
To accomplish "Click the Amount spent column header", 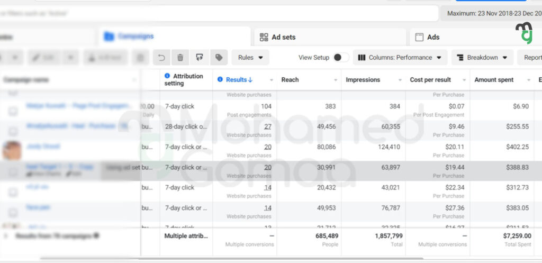I will pyautogui.click(x=494, y=80).
